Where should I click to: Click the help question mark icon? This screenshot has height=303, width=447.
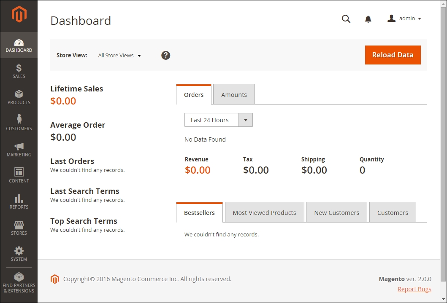pyautogui.click(x=166, y=55)
